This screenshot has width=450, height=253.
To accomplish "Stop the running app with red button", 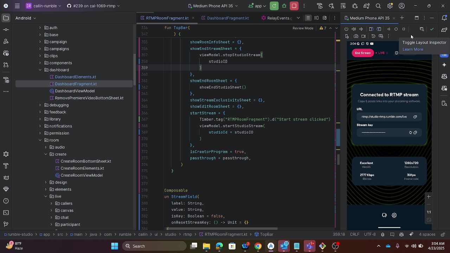I will click(294, 6).
